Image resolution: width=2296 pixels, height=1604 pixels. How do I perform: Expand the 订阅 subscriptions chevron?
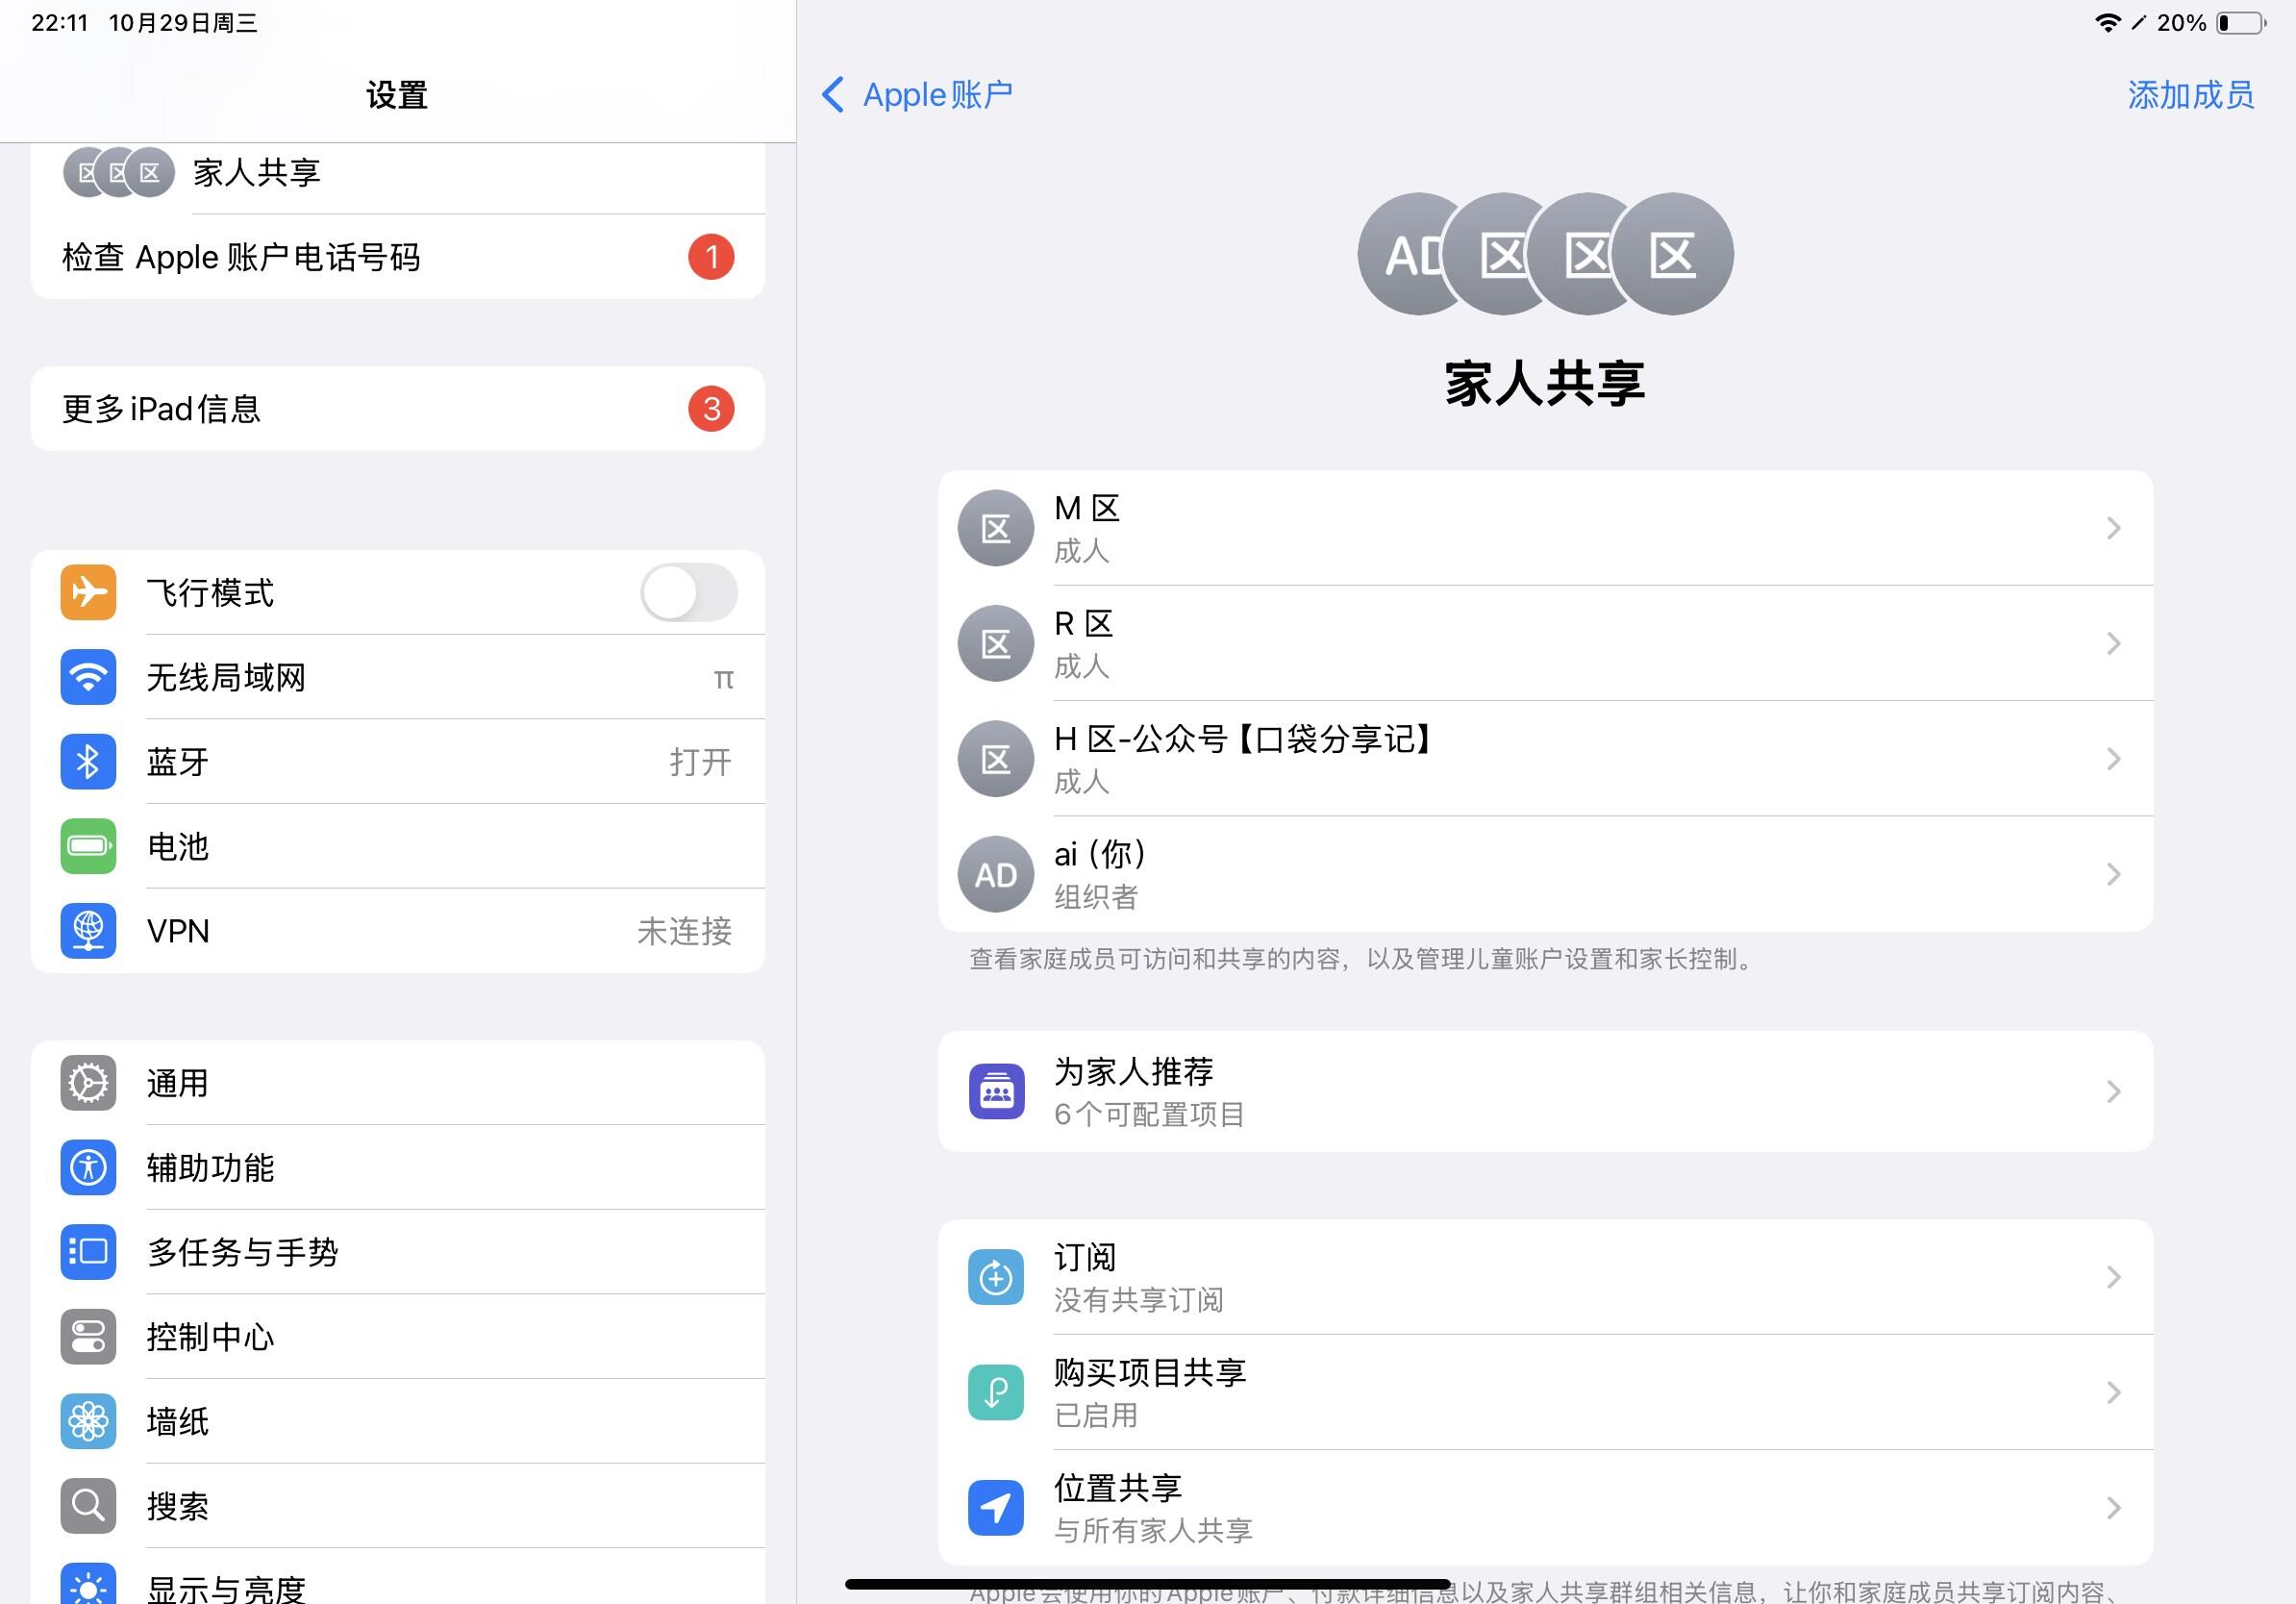(2113, 1277)
